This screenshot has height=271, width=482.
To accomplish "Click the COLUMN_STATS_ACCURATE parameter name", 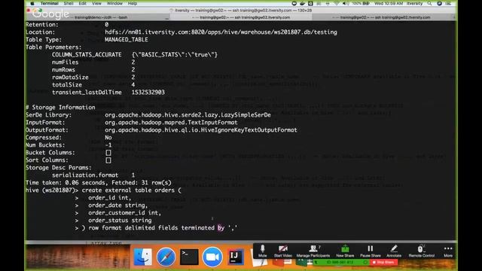I will (87, 55).
